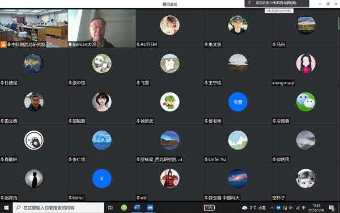Click 侯书贵's blue 书贵 avatar
Viewport: 340px width, 213px height.
(237, 102)
